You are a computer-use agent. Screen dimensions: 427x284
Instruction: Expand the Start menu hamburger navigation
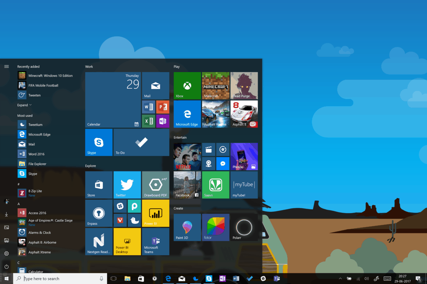click(6, 67)
